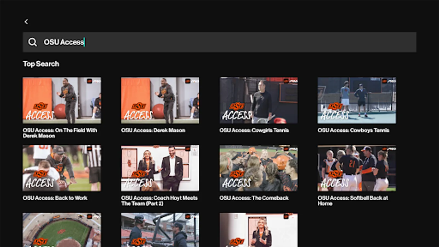Select title text "OSU Access: Back to Work"
The image size is (439, 247).
55,198
